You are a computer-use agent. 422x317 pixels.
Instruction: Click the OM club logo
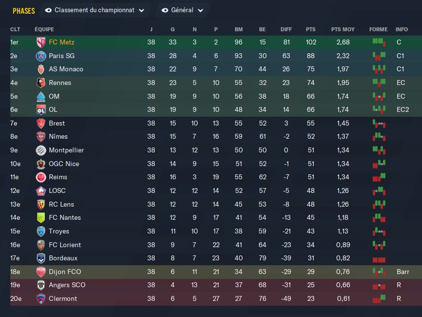click(40, 97)
